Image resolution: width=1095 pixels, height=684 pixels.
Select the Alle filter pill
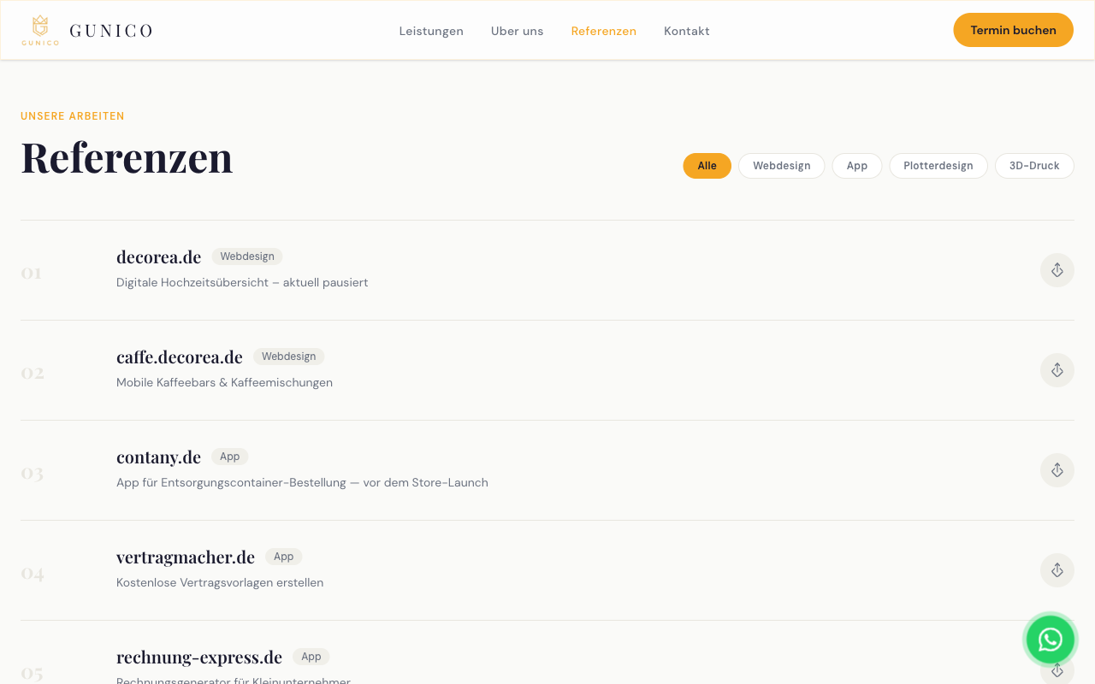[707, 166]
